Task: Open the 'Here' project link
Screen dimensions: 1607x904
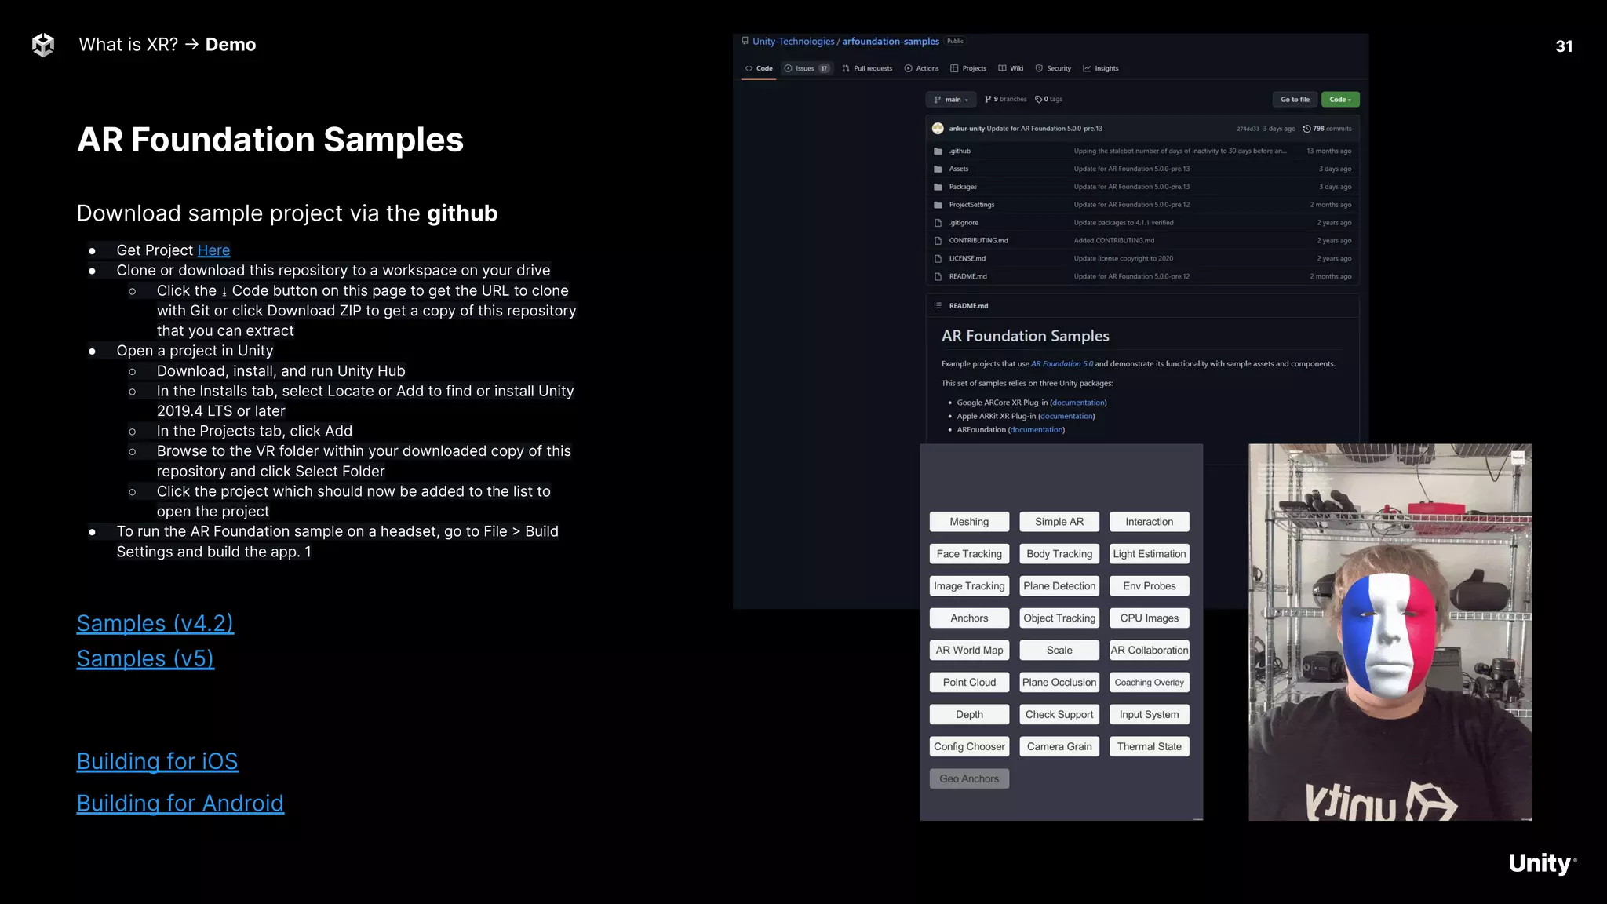Action: point(213,250)
